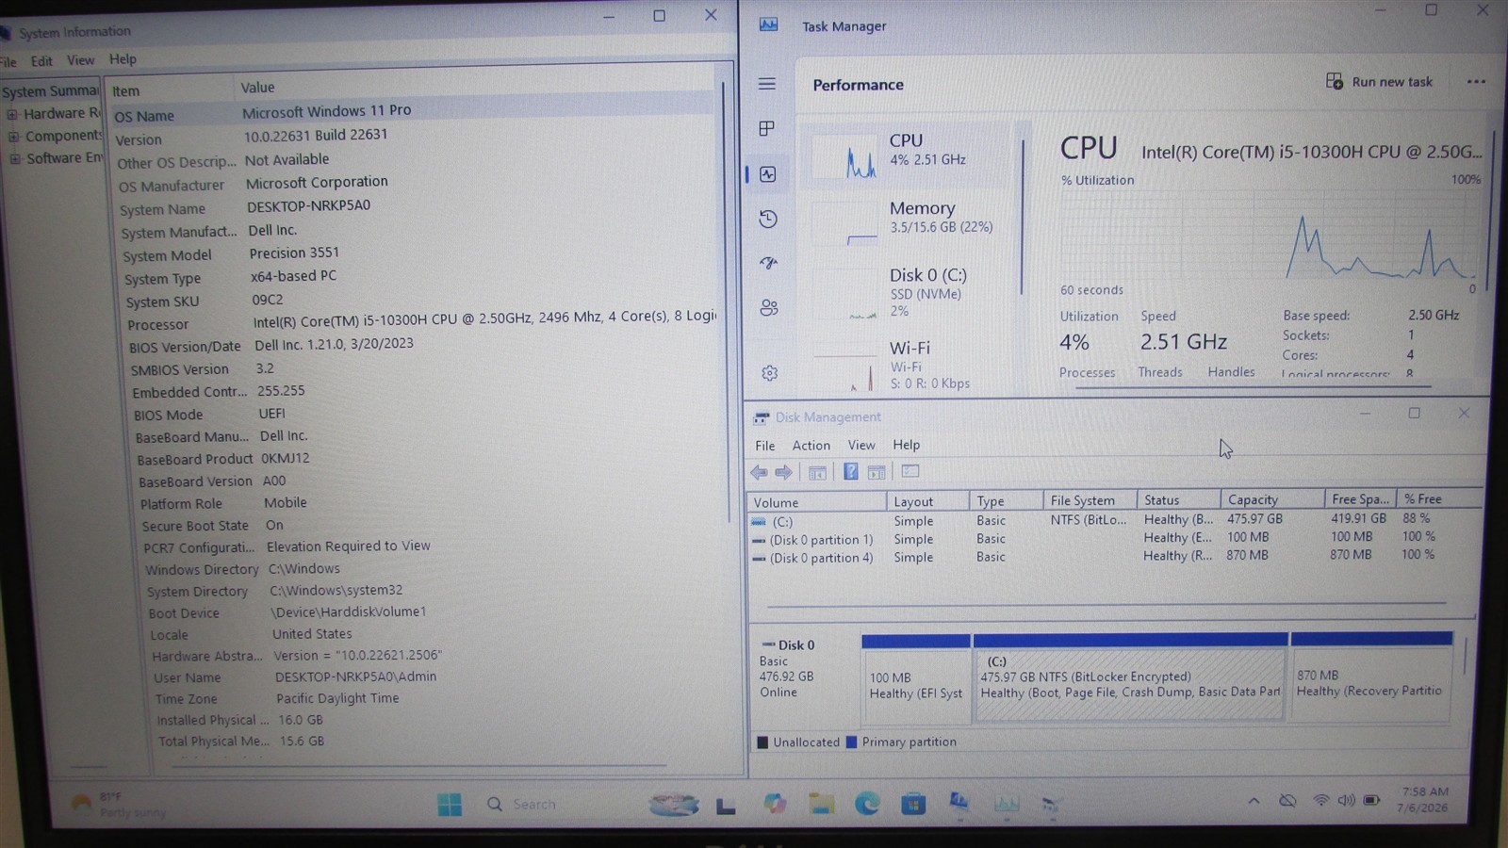Open the three-dot more options menu

click(x=1476, y=82)
